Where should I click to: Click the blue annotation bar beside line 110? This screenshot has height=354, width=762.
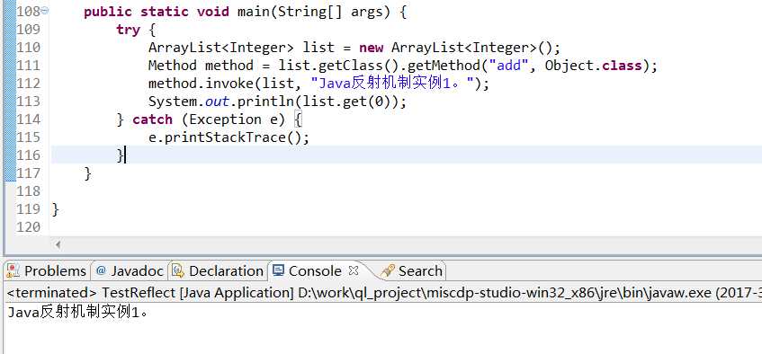(9, 47)
